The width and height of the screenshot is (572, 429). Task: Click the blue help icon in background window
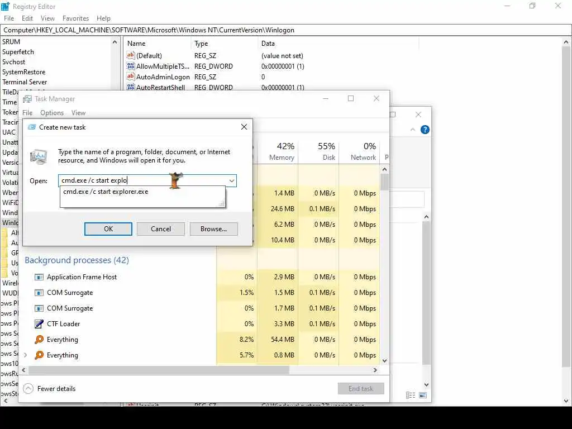(x=425, y=130)
